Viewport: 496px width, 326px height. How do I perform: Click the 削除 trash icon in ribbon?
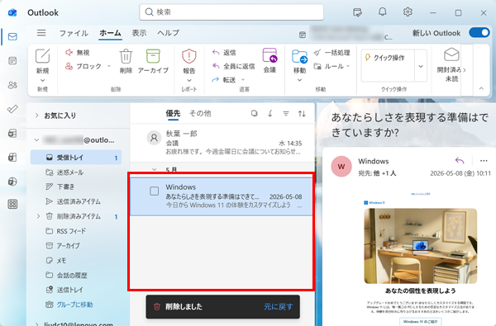[x=126, y=56]
